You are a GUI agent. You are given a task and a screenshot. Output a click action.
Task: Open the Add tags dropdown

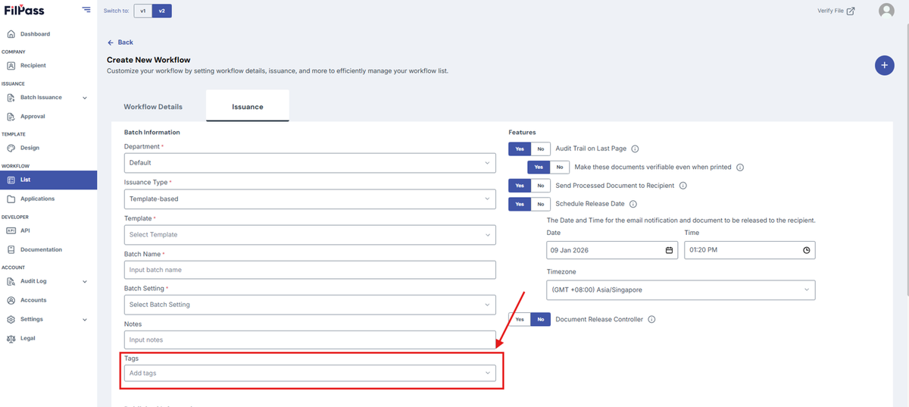(x=310, y=373)
